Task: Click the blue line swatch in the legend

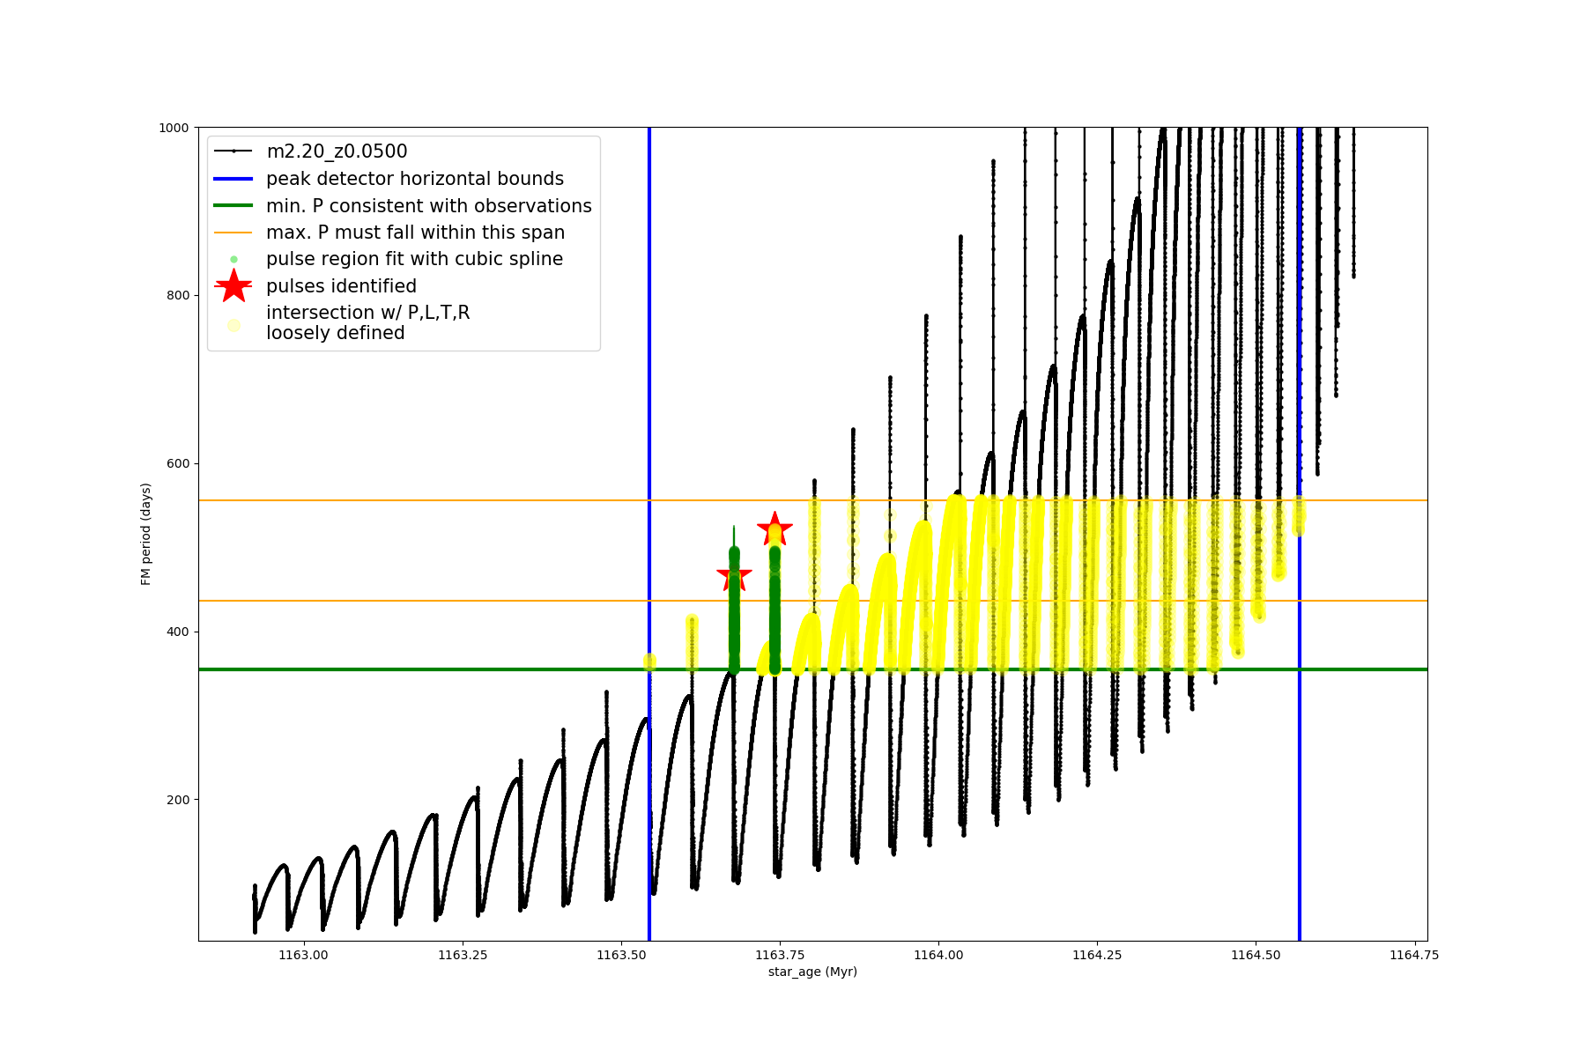Action: [x=233, y=179]
